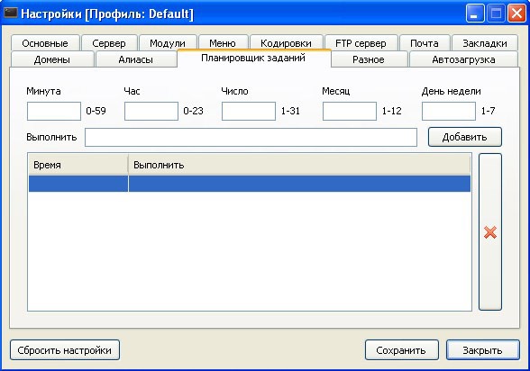Click into the Выполнить command field

(251, 137)
